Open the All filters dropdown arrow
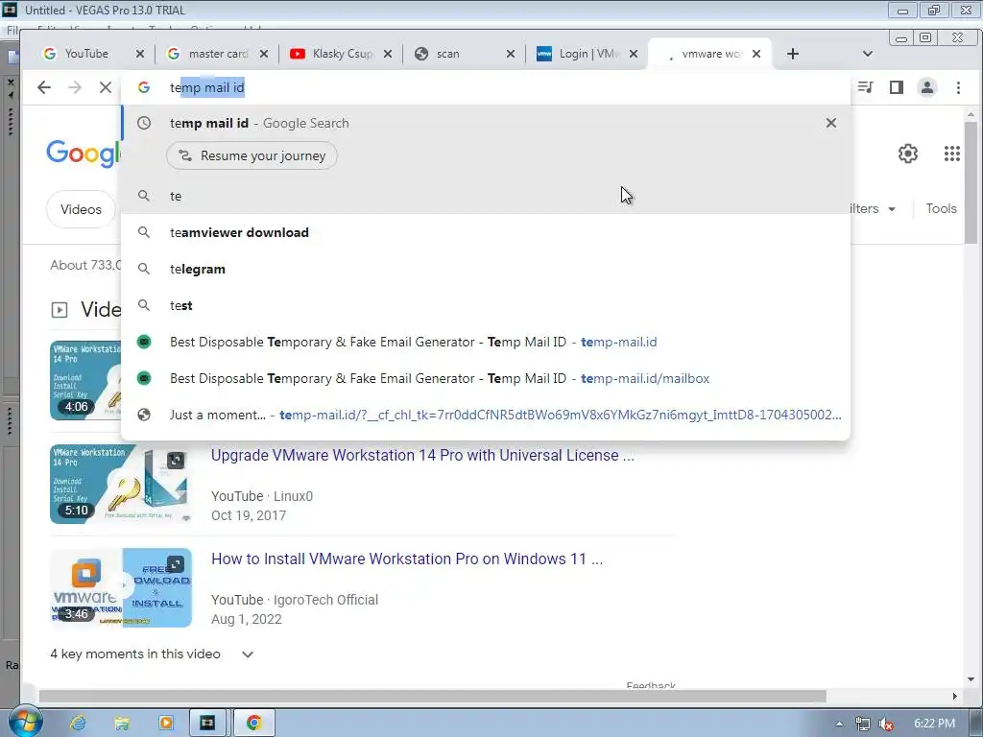983x737 pixels. [892, 209]
